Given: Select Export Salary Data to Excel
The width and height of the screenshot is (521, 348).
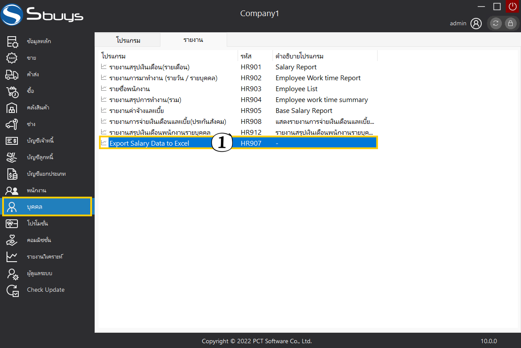Looking at the screenshot, I should click(x=149, y=143).
